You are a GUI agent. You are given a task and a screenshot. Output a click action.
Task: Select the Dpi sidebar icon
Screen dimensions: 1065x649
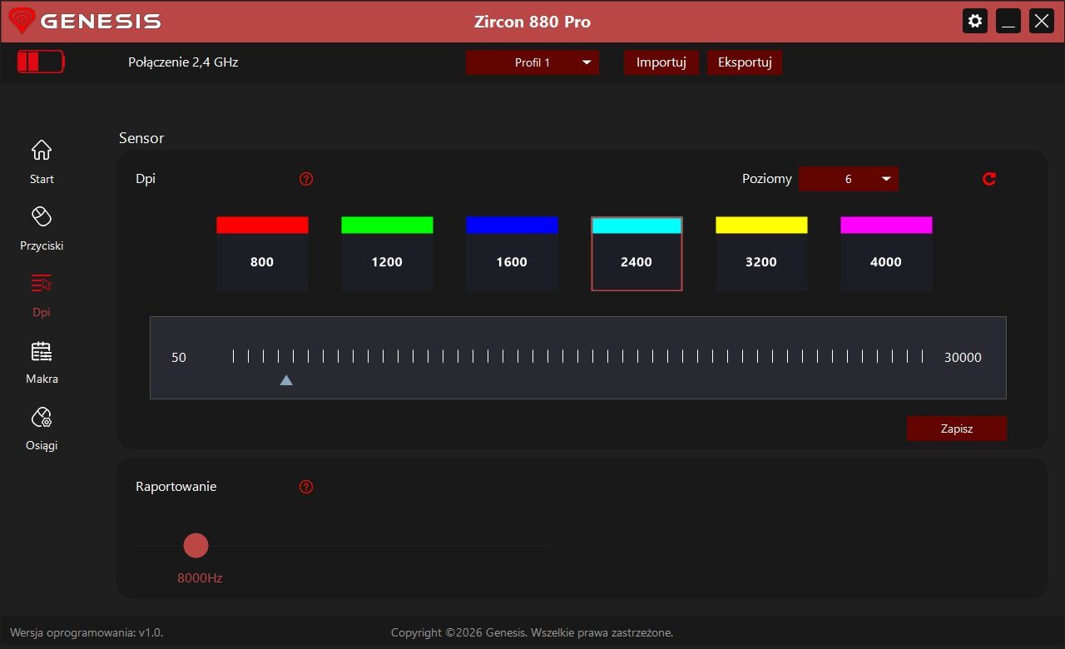point(42,283)
